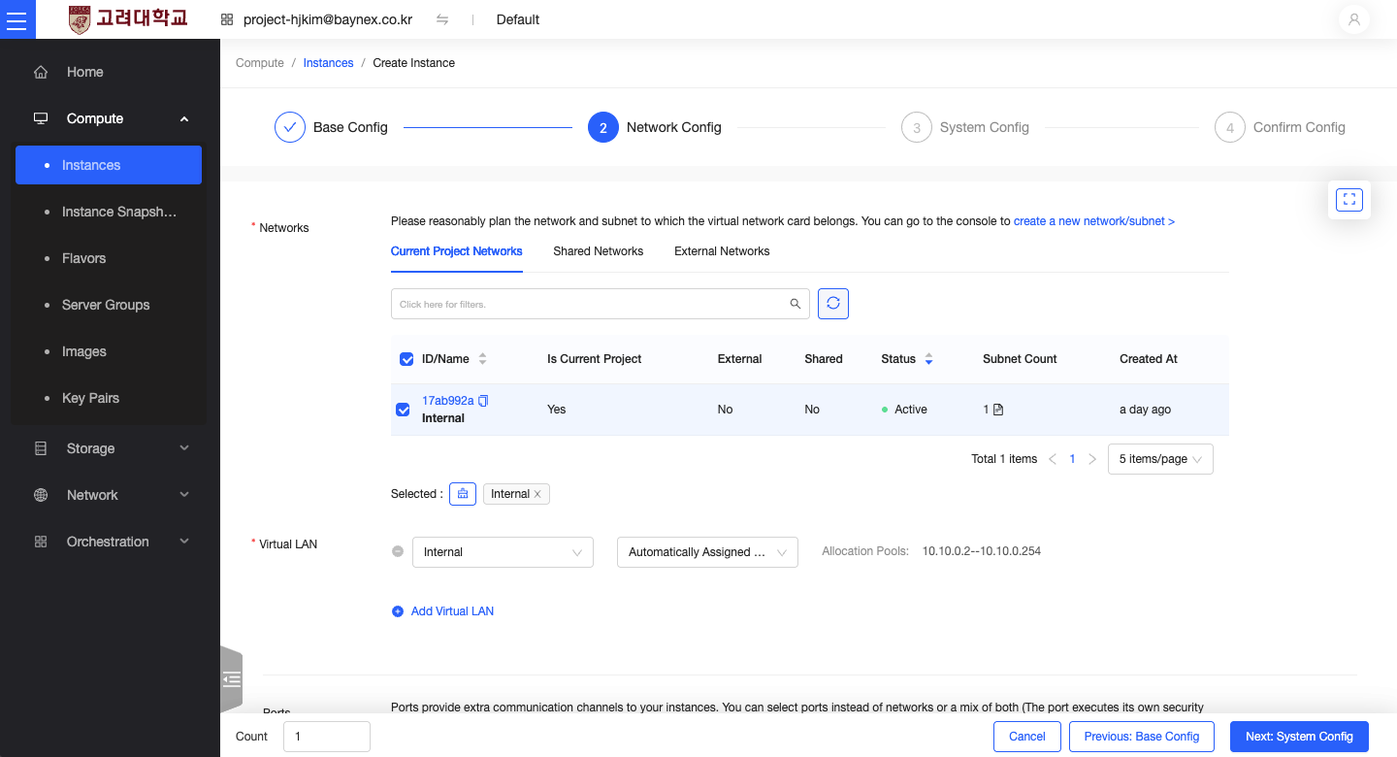Click the Orchestration grid icon

pos(41,542)
